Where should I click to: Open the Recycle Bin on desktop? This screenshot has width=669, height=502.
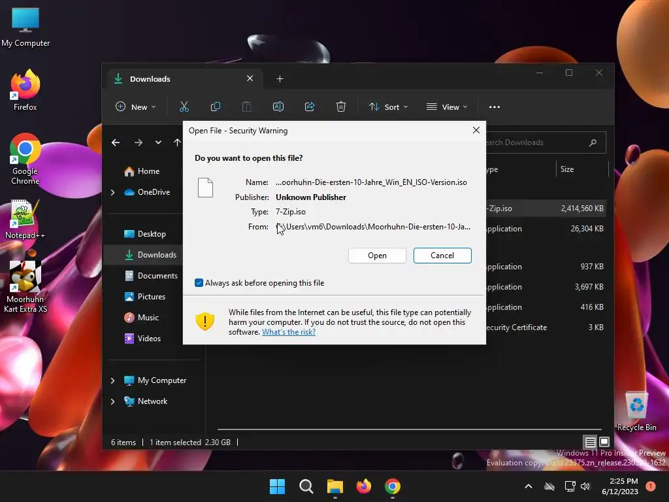pos(636,412)
